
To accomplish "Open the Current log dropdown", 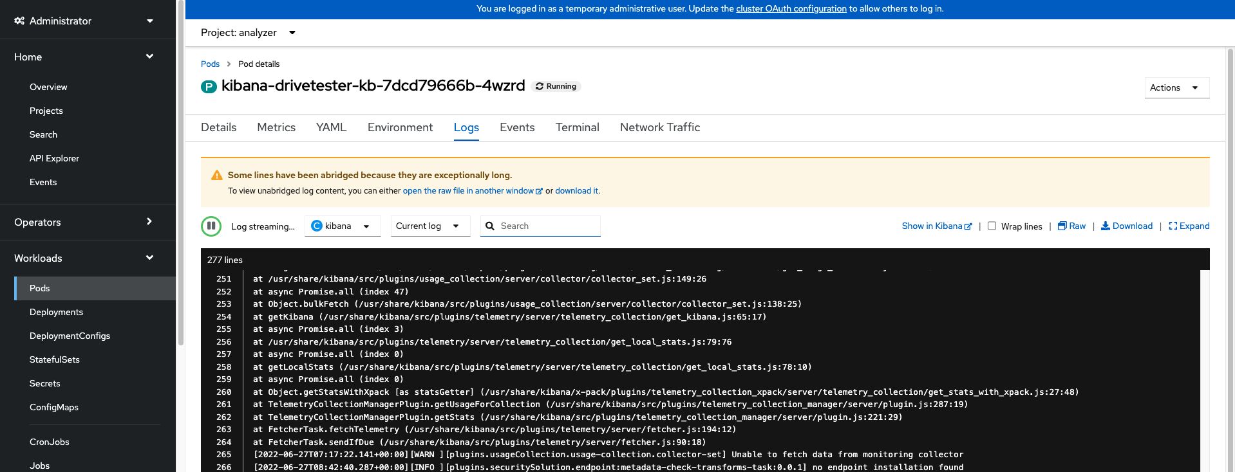I will (430, 226).
